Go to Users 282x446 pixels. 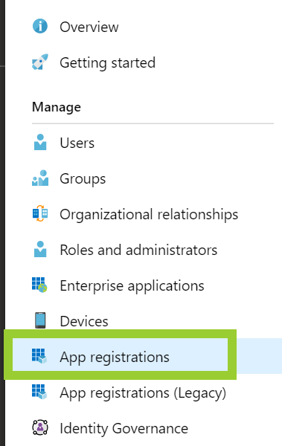coord(77,143)
